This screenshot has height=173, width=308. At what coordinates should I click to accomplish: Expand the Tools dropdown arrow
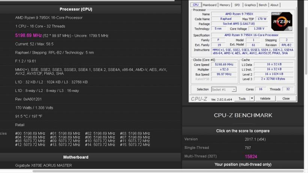pyautogui.click(x=252, y=99)
